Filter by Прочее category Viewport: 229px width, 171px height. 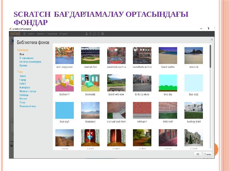[23, 66]
